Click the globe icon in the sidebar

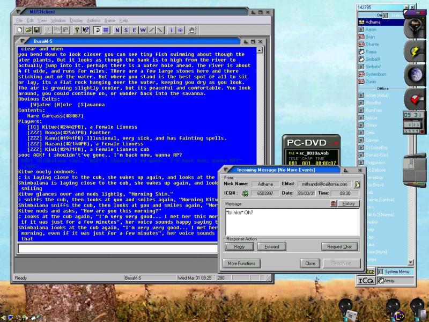414,75
